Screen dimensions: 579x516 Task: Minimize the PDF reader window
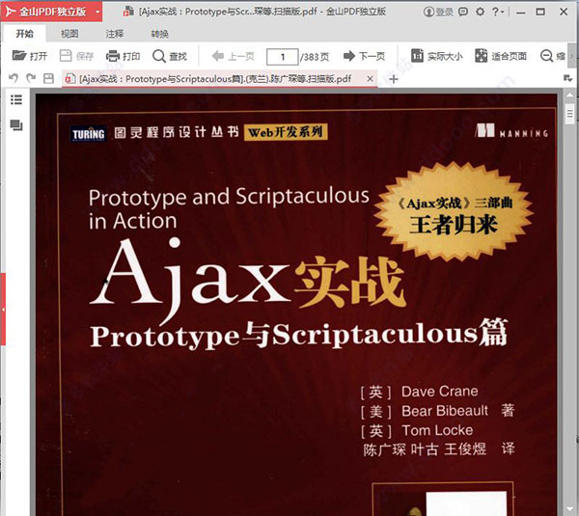point(521,13)
